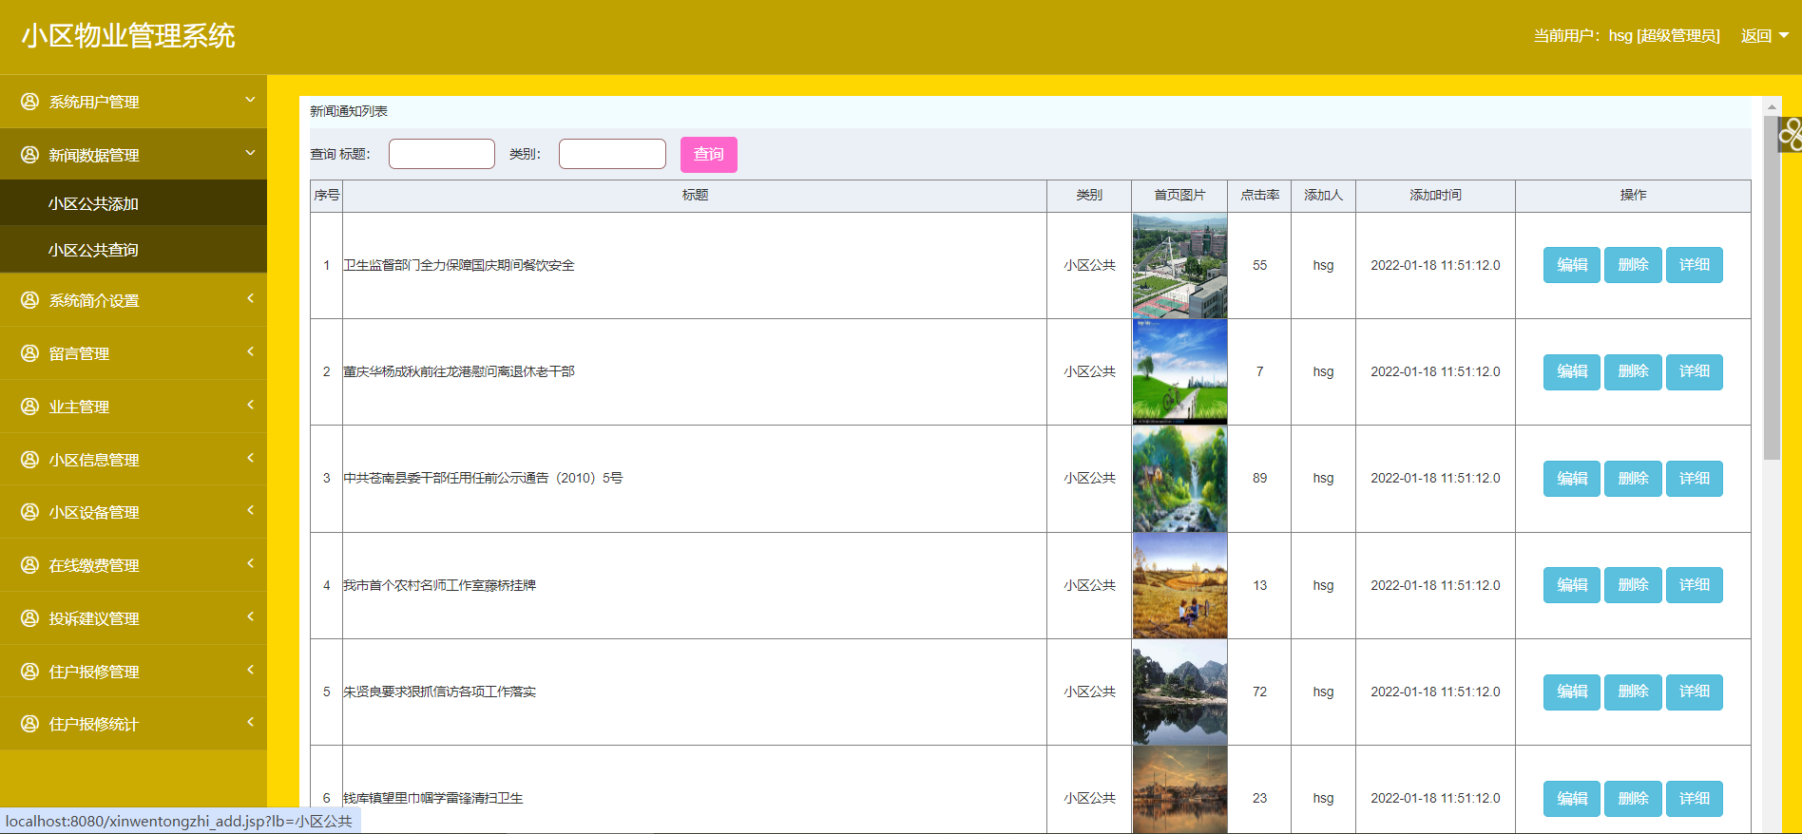
Task: Click the user icon beside 系统用户管理
Action: coord(30,101)
